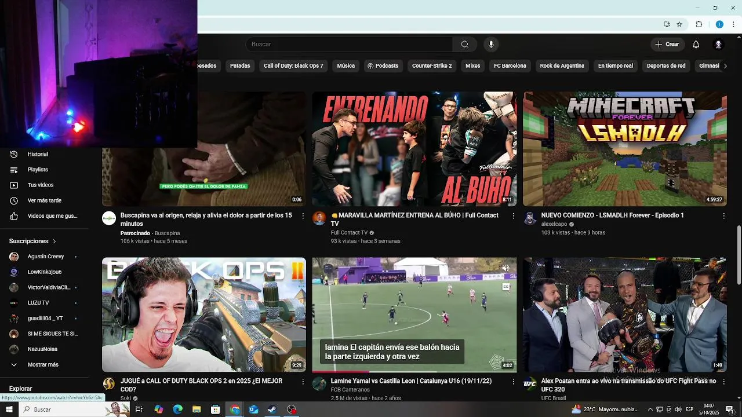The width and height of the screenshot is (742, 417).
Task: Open the Black Ops II thumbnail
Action: pos(204,314)
